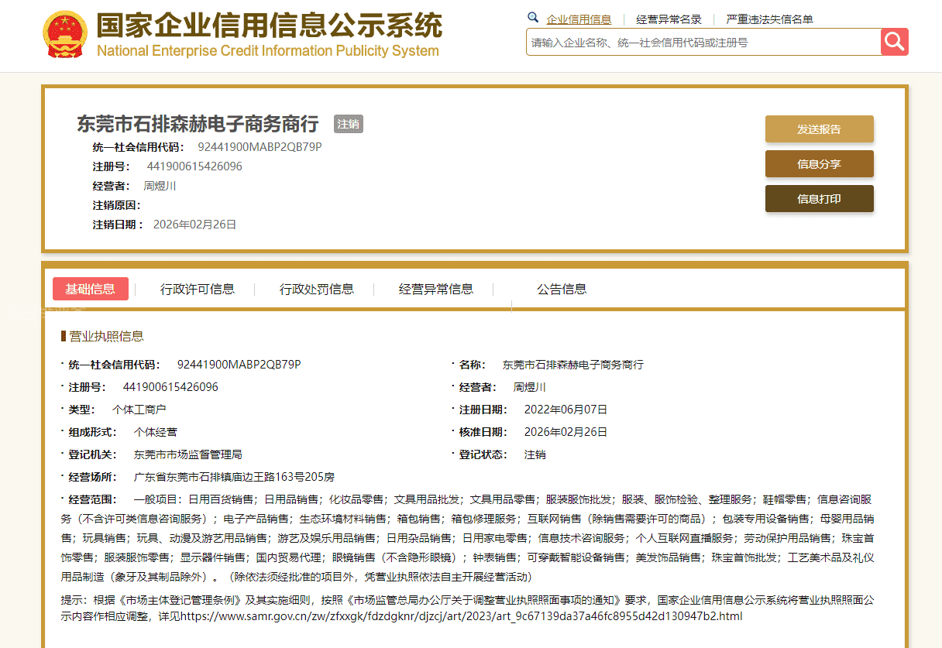Switch to the 基础信息 tab
Screen dimensions: 942x648
(91, 289)
